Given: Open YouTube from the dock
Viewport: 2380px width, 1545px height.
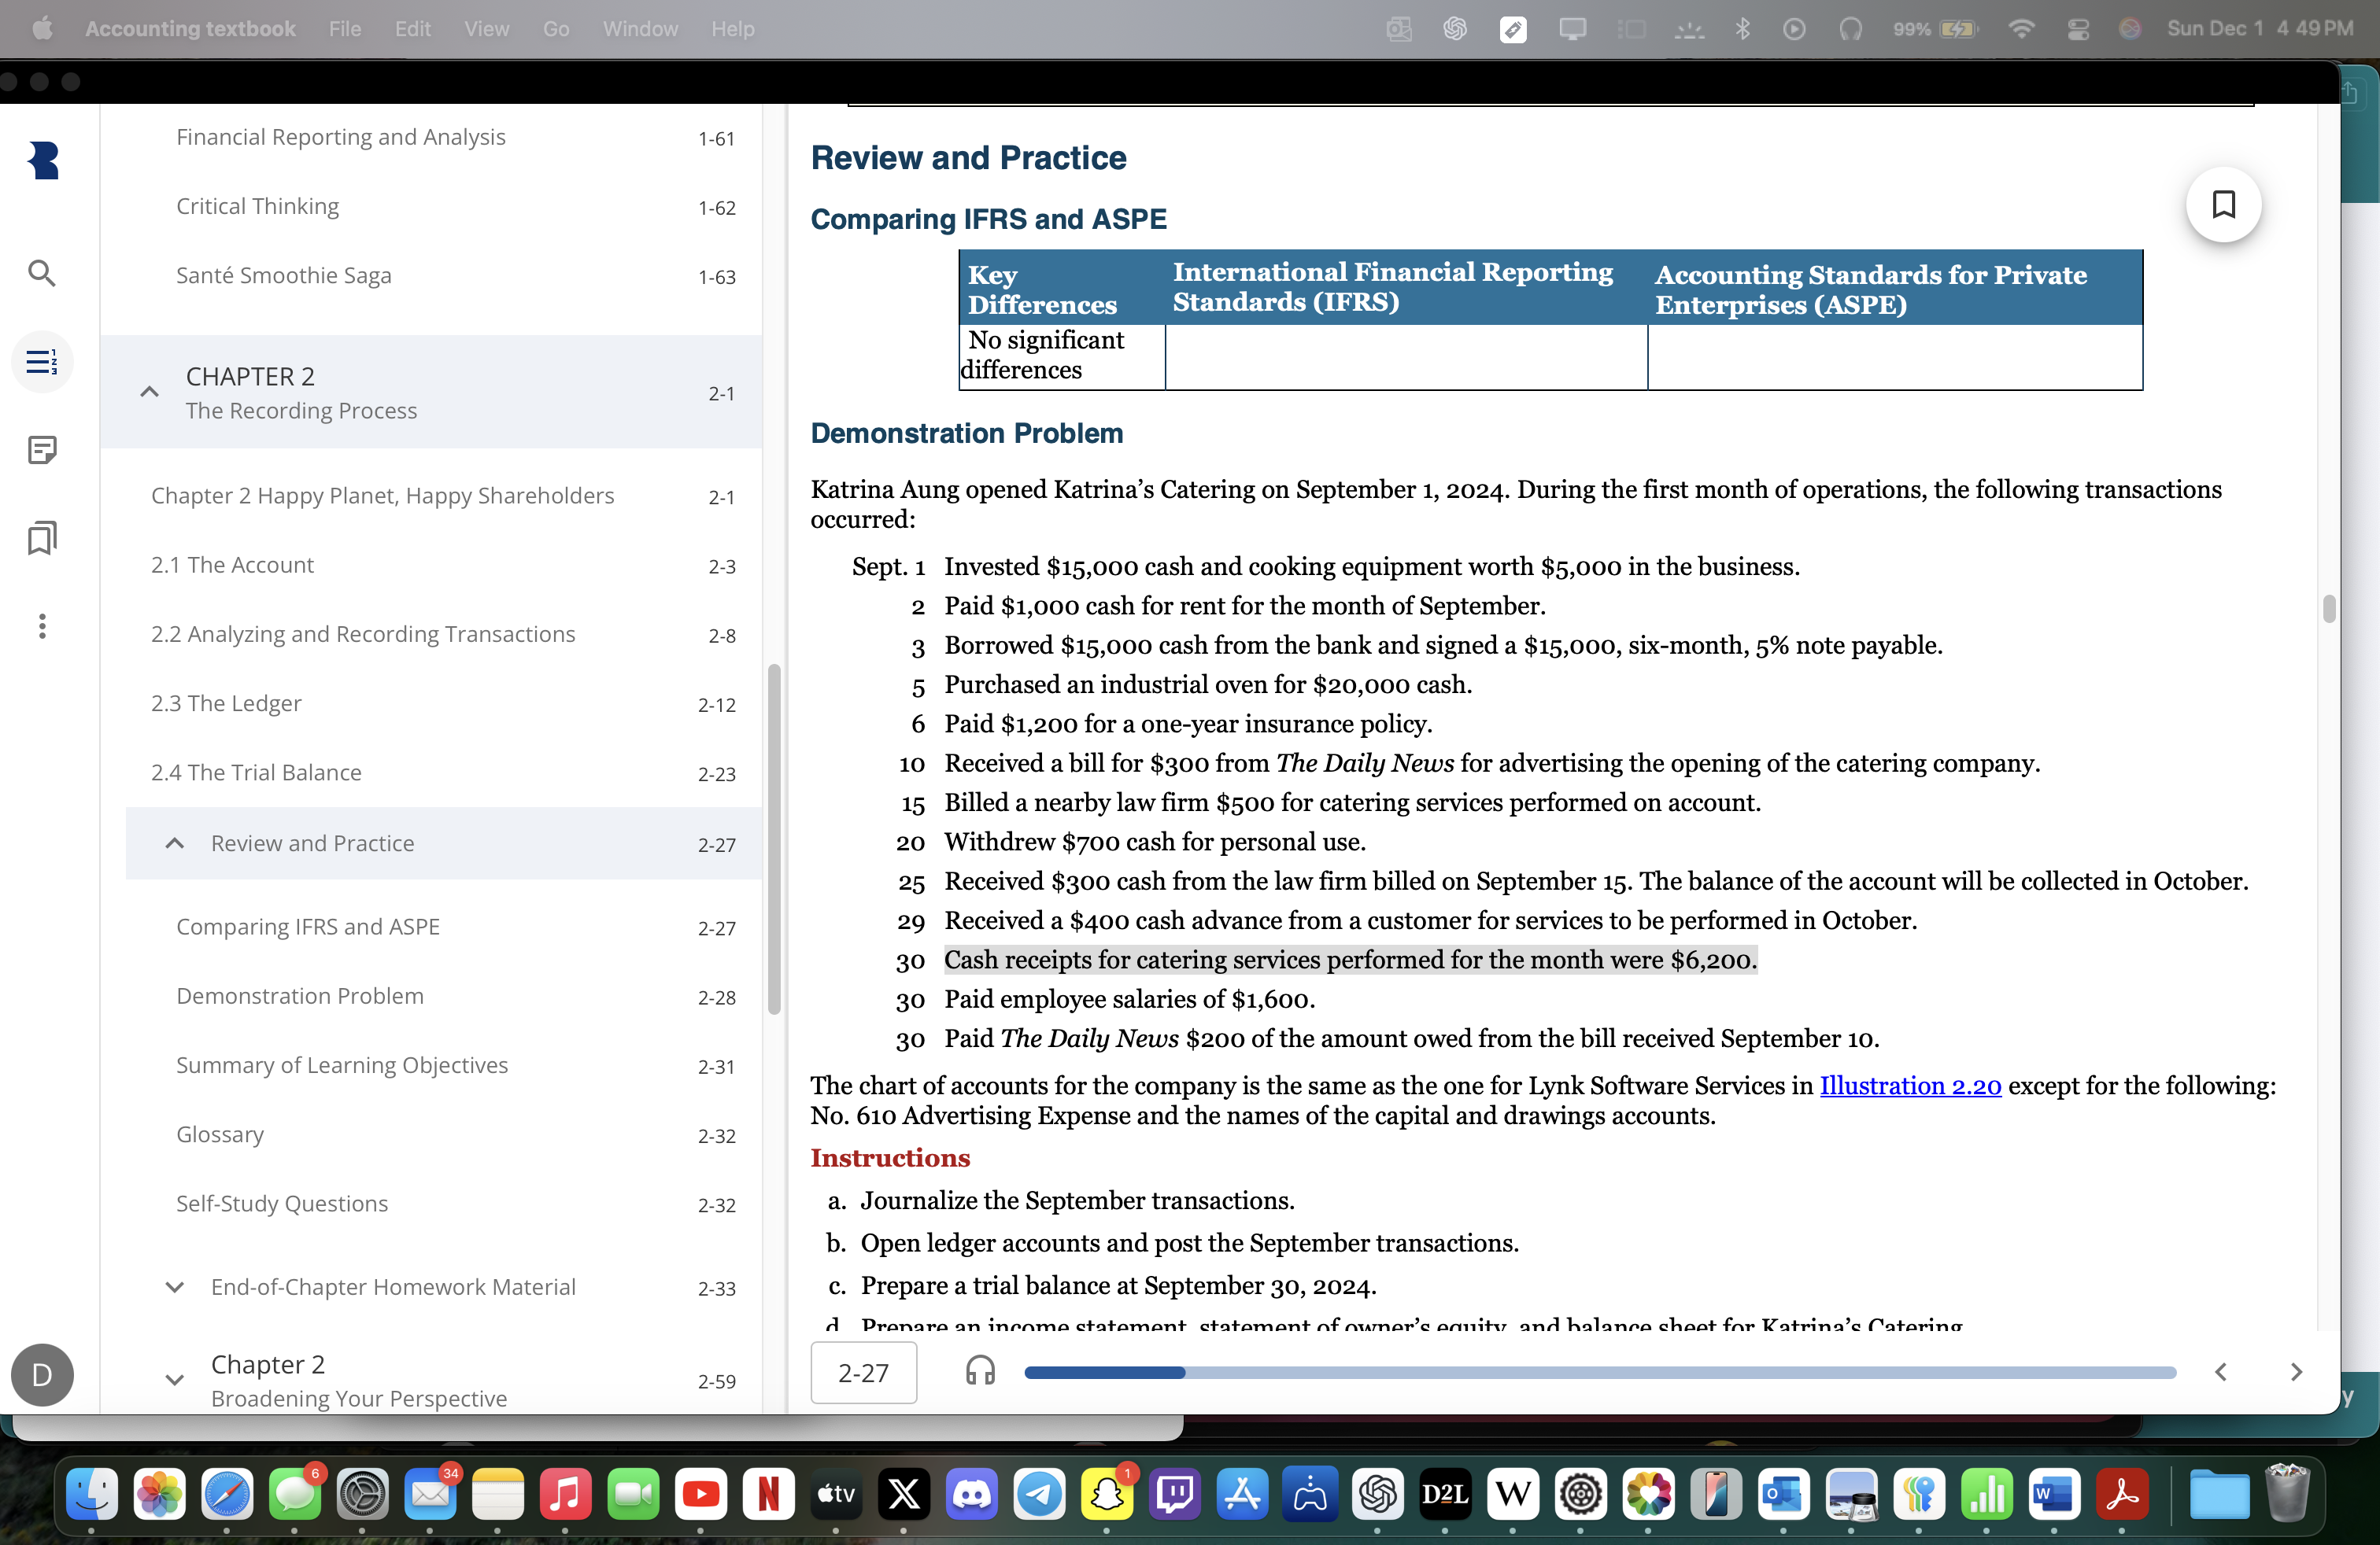Looking at the screenshot, I should pyautogui.click(x=700, y=1495).
